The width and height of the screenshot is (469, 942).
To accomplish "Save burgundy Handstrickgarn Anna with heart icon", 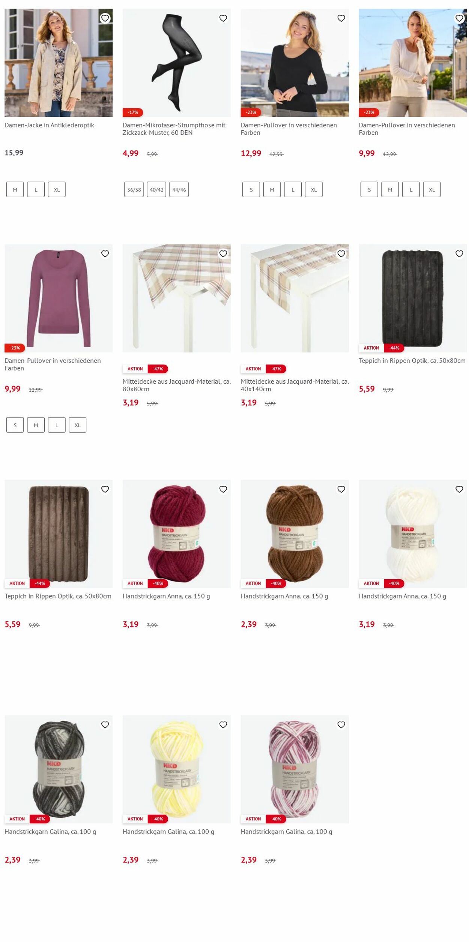I will pos(223,489).
